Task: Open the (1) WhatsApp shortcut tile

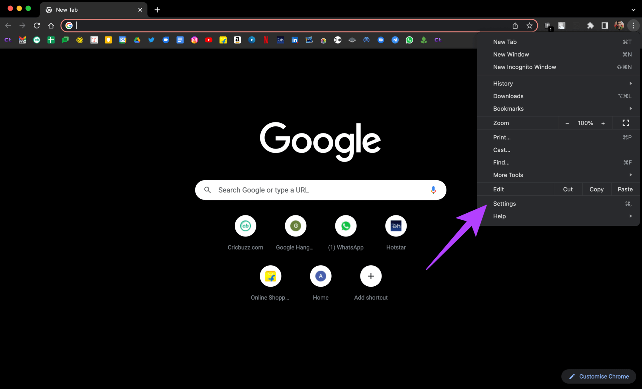Action: click(346, 233)
